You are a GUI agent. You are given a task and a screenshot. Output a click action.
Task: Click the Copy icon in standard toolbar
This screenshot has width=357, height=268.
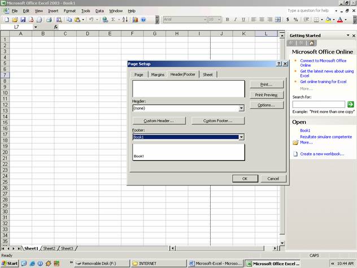click(x=69, y=20)
